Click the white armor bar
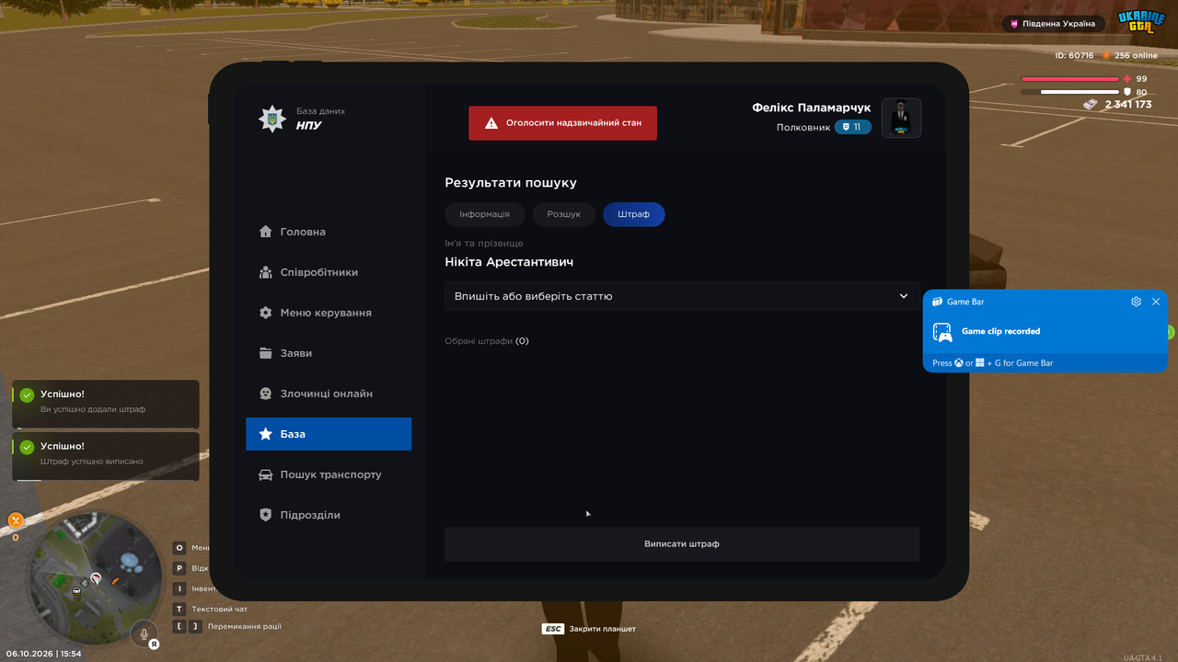The image size is (1178, 662). (1069, 92)
